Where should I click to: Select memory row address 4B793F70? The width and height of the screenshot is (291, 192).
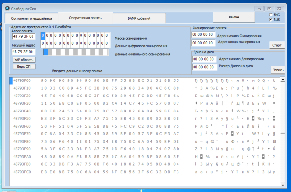point(22,134)
